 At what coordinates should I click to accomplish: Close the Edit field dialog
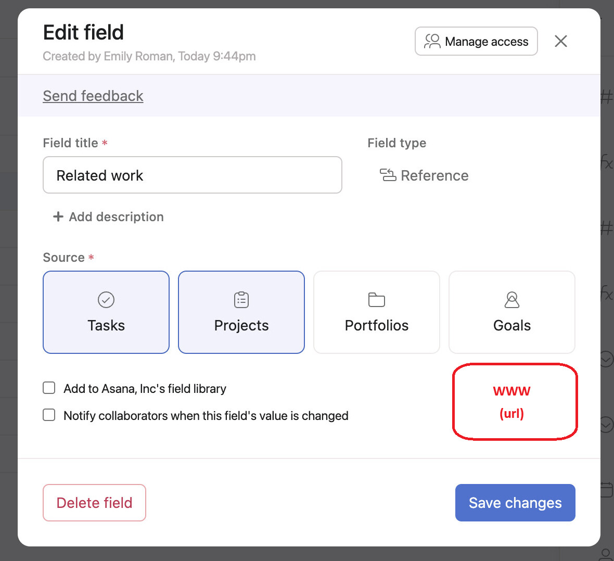(x=560, y=41)
